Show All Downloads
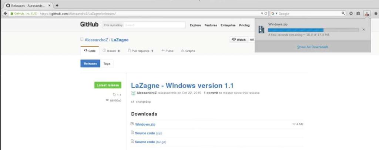 313,47
